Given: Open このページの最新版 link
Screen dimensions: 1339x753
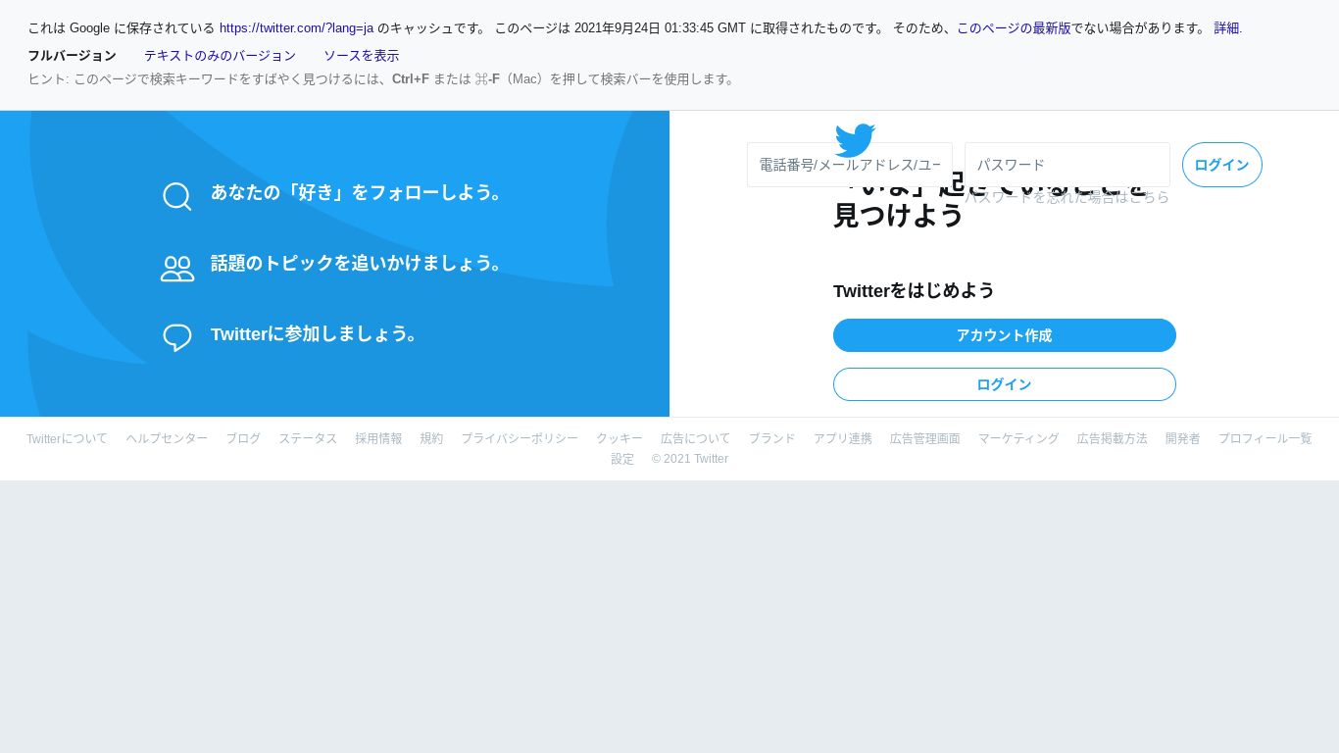Looking at the screenshot, I should (x=1014, y=28).
